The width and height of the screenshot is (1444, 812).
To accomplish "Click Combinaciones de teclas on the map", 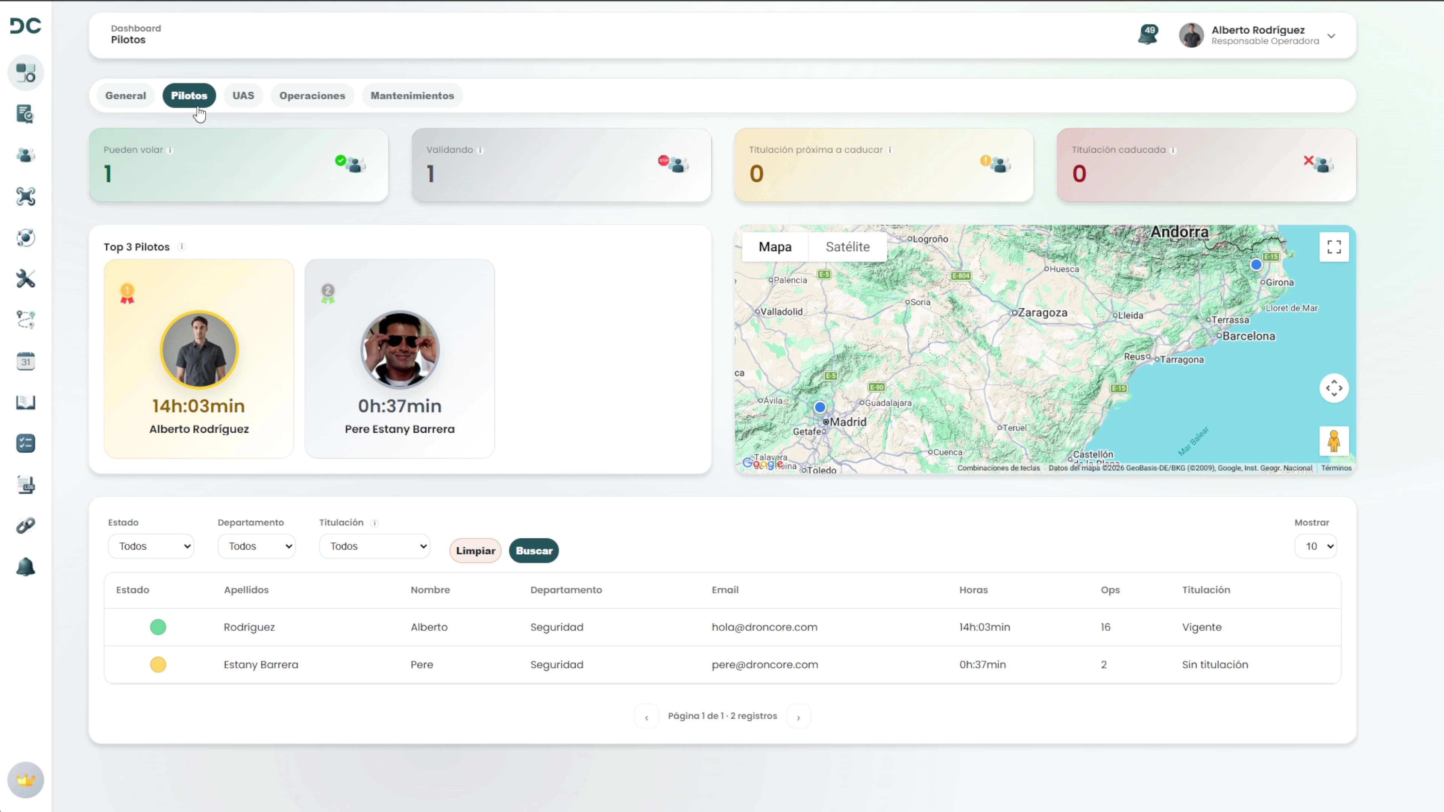I will click(998, 468).
